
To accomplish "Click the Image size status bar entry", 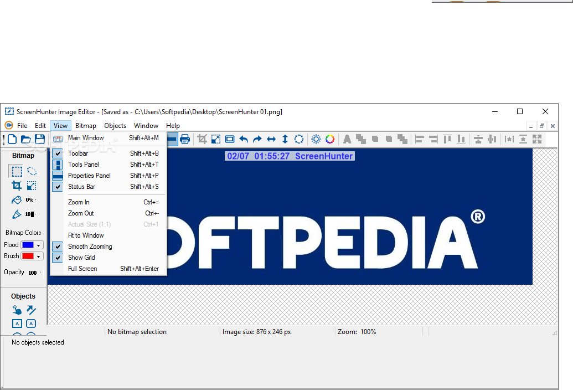I will pos(256,332).
